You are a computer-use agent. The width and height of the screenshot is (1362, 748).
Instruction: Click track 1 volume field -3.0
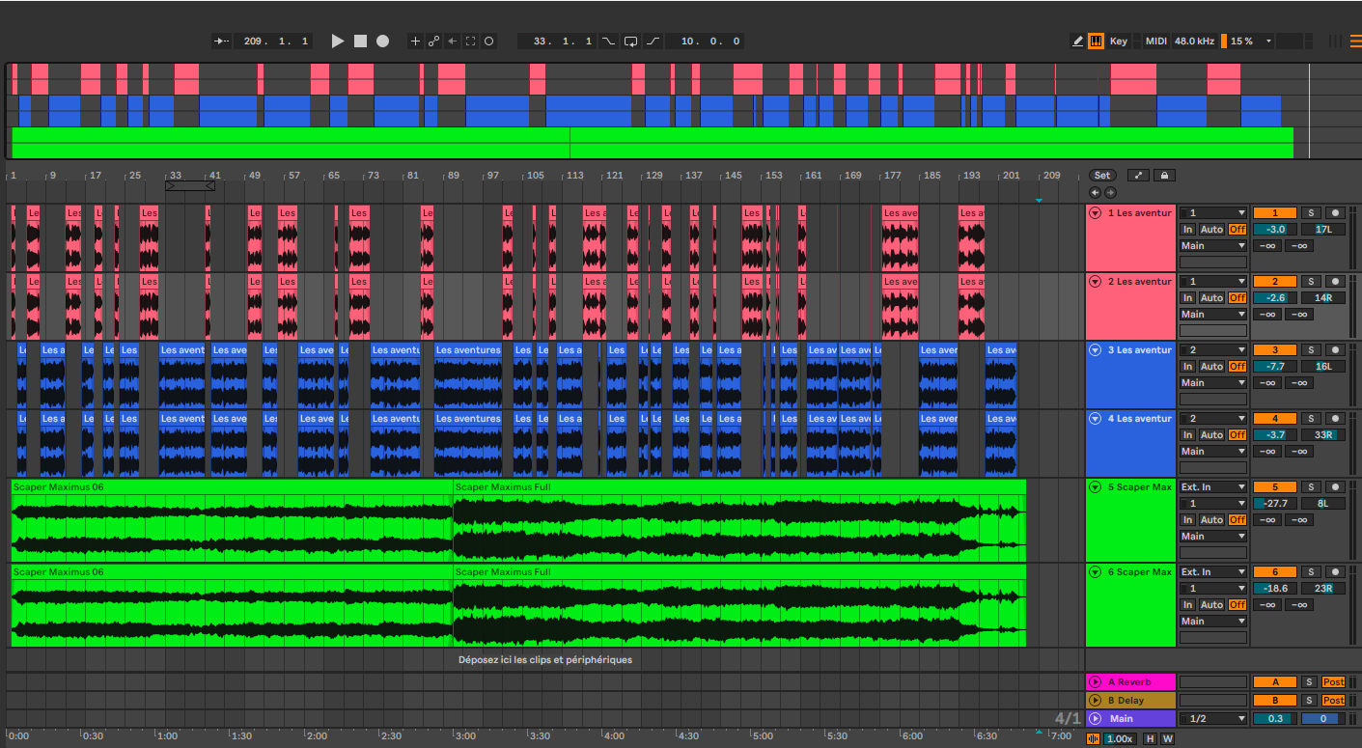pos(1275,230)
